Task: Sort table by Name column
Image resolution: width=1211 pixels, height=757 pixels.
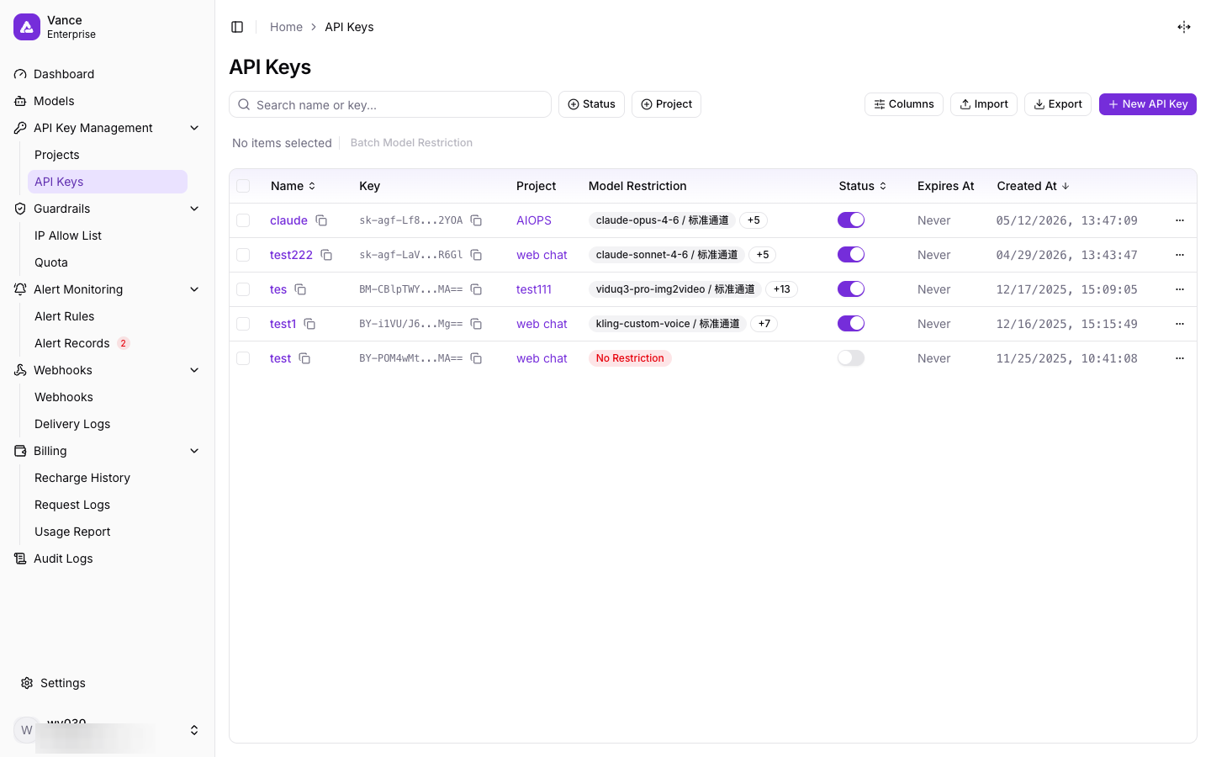Action: [x=293, y=186]
